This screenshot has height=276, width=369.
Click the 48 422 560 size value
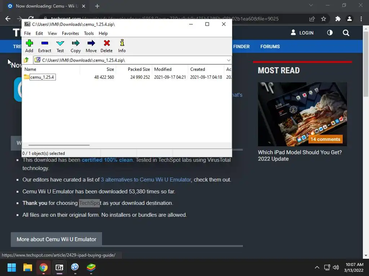coord(104,77)
